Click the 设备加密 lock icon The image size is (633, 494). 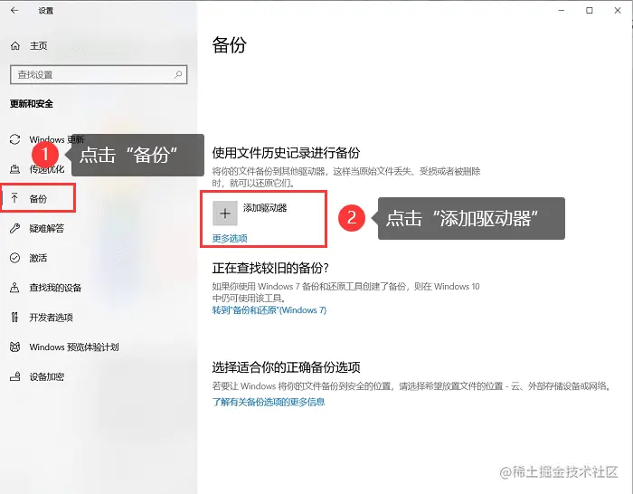pos(15,376)
